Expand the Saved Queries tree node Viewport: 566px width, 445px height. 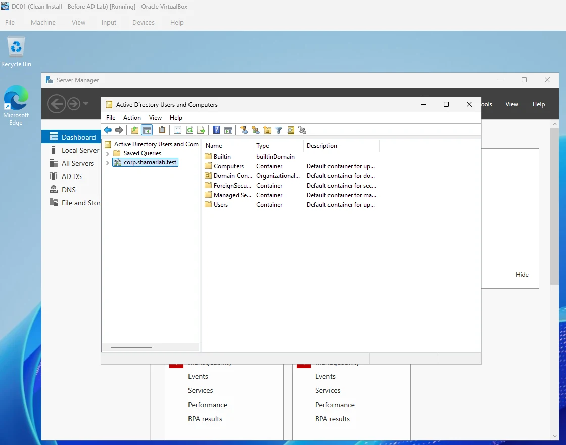pyautogui.click(x=107, y=154)
